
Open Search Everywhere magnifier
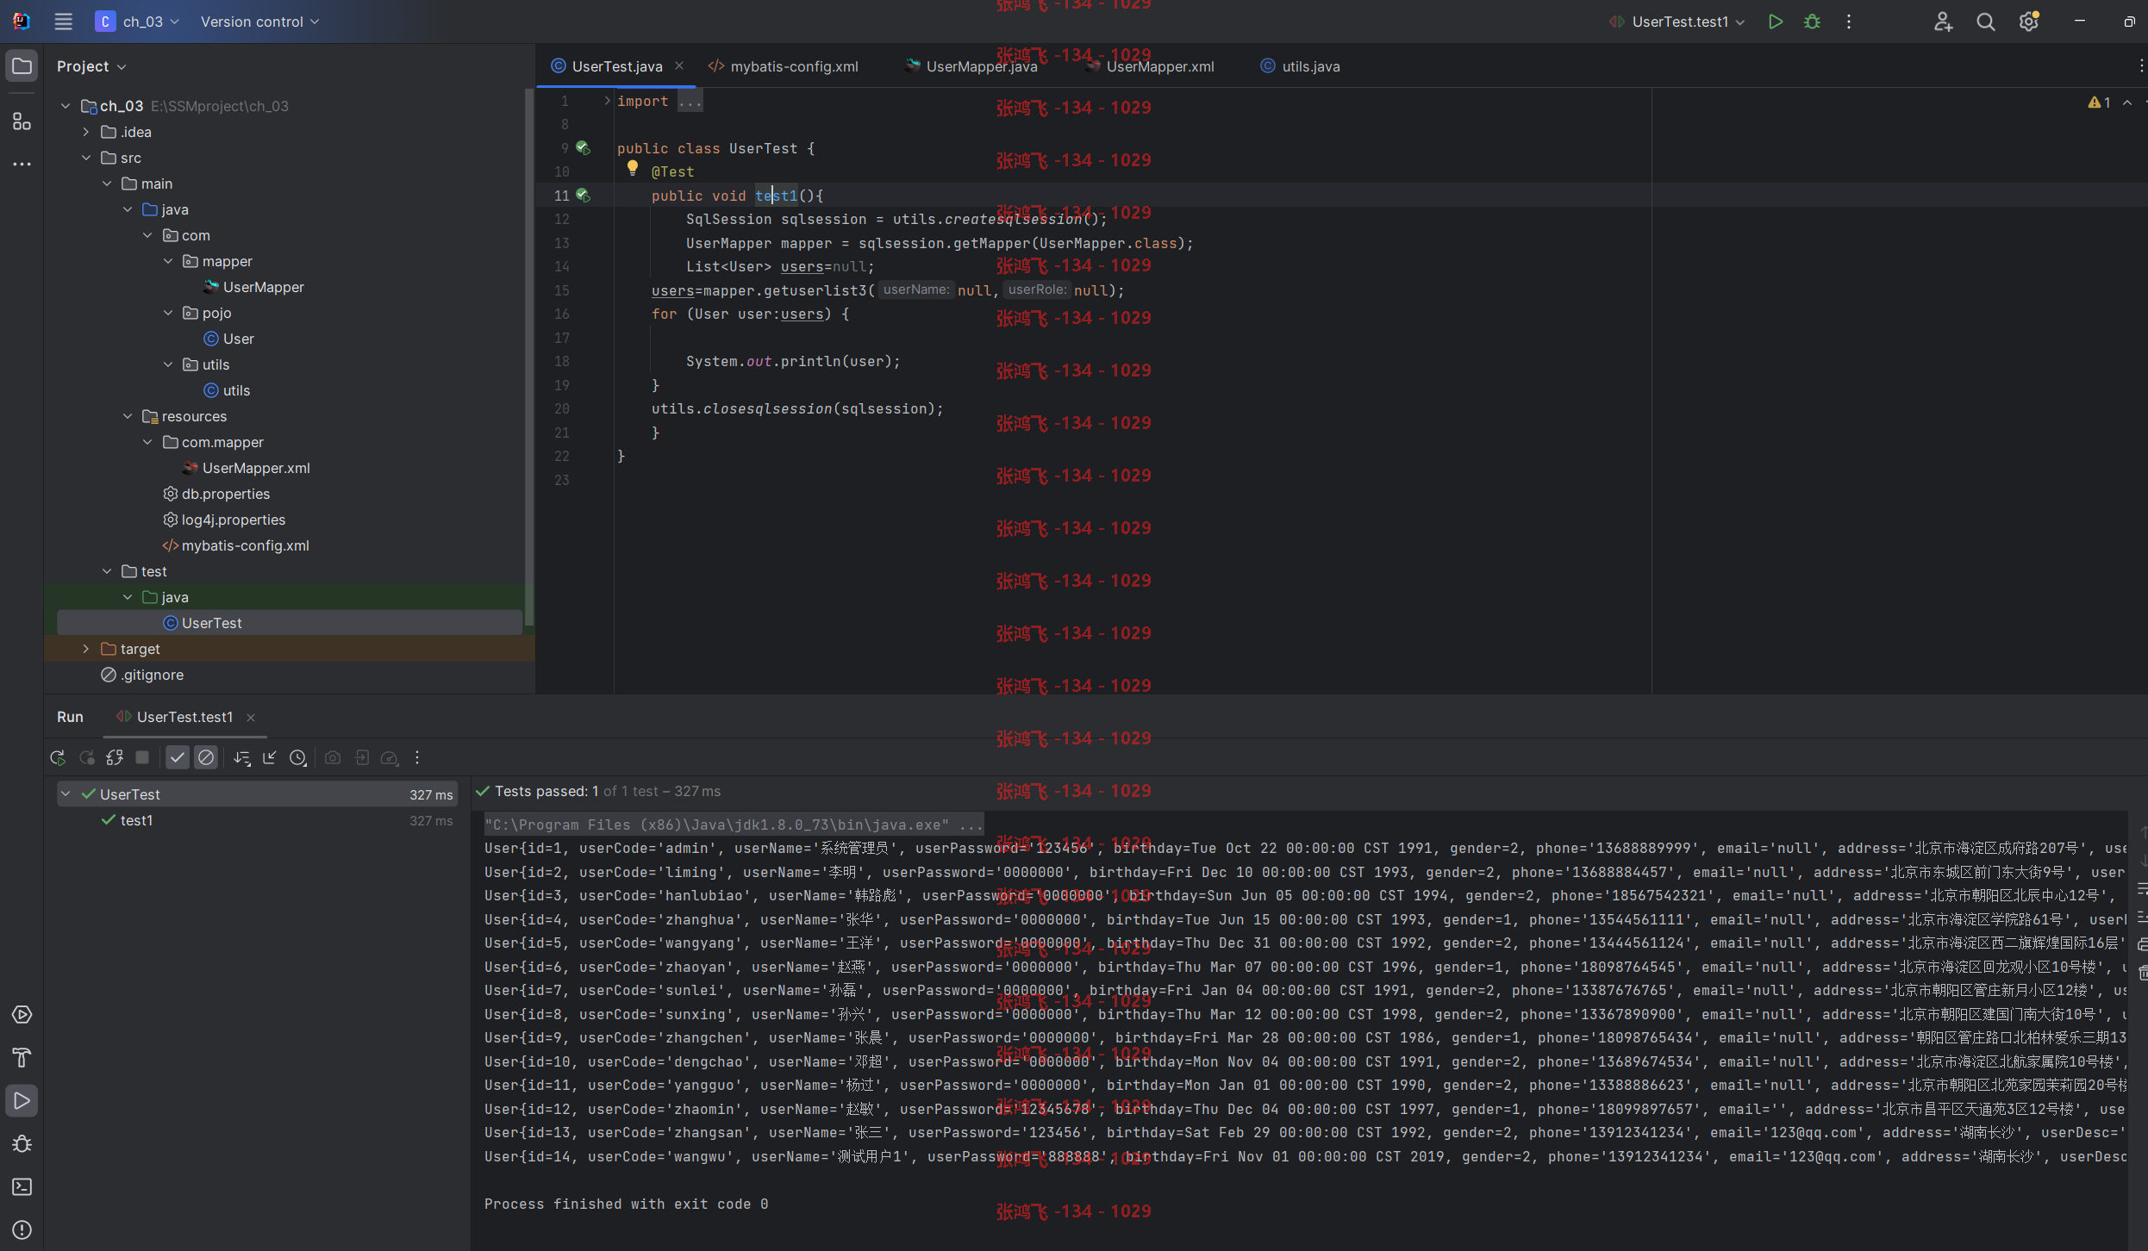point(1986,22)
